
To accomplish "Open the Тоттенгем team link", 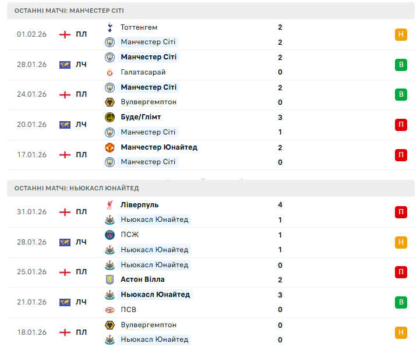I will tap(139, 27).
